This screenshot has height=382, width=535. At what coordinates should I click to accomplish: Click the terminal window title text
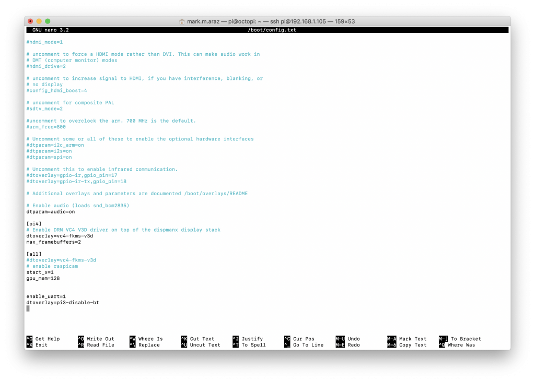pos(271,21)
